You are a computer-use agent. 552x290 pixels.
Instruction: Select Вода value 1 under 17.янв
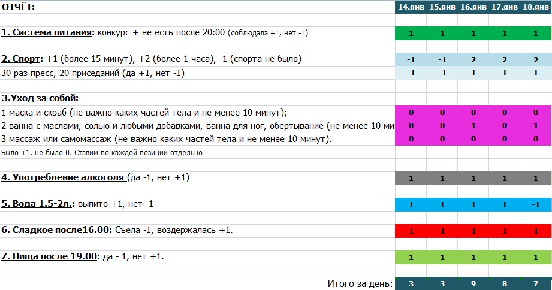(505, 204)
